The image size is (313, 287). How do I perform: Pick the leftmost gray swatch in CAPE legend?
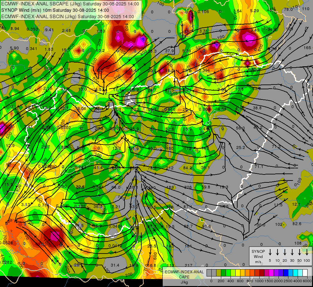[x=209, y=273]
